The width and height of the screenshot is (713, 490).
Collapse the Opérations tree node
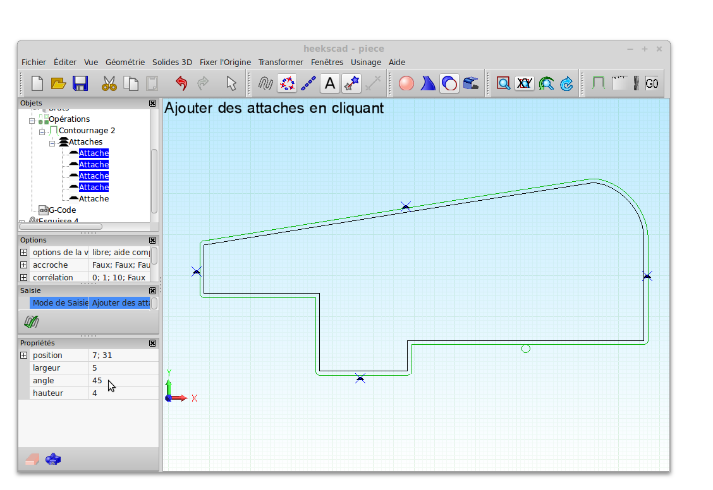[x=32, y=119]
